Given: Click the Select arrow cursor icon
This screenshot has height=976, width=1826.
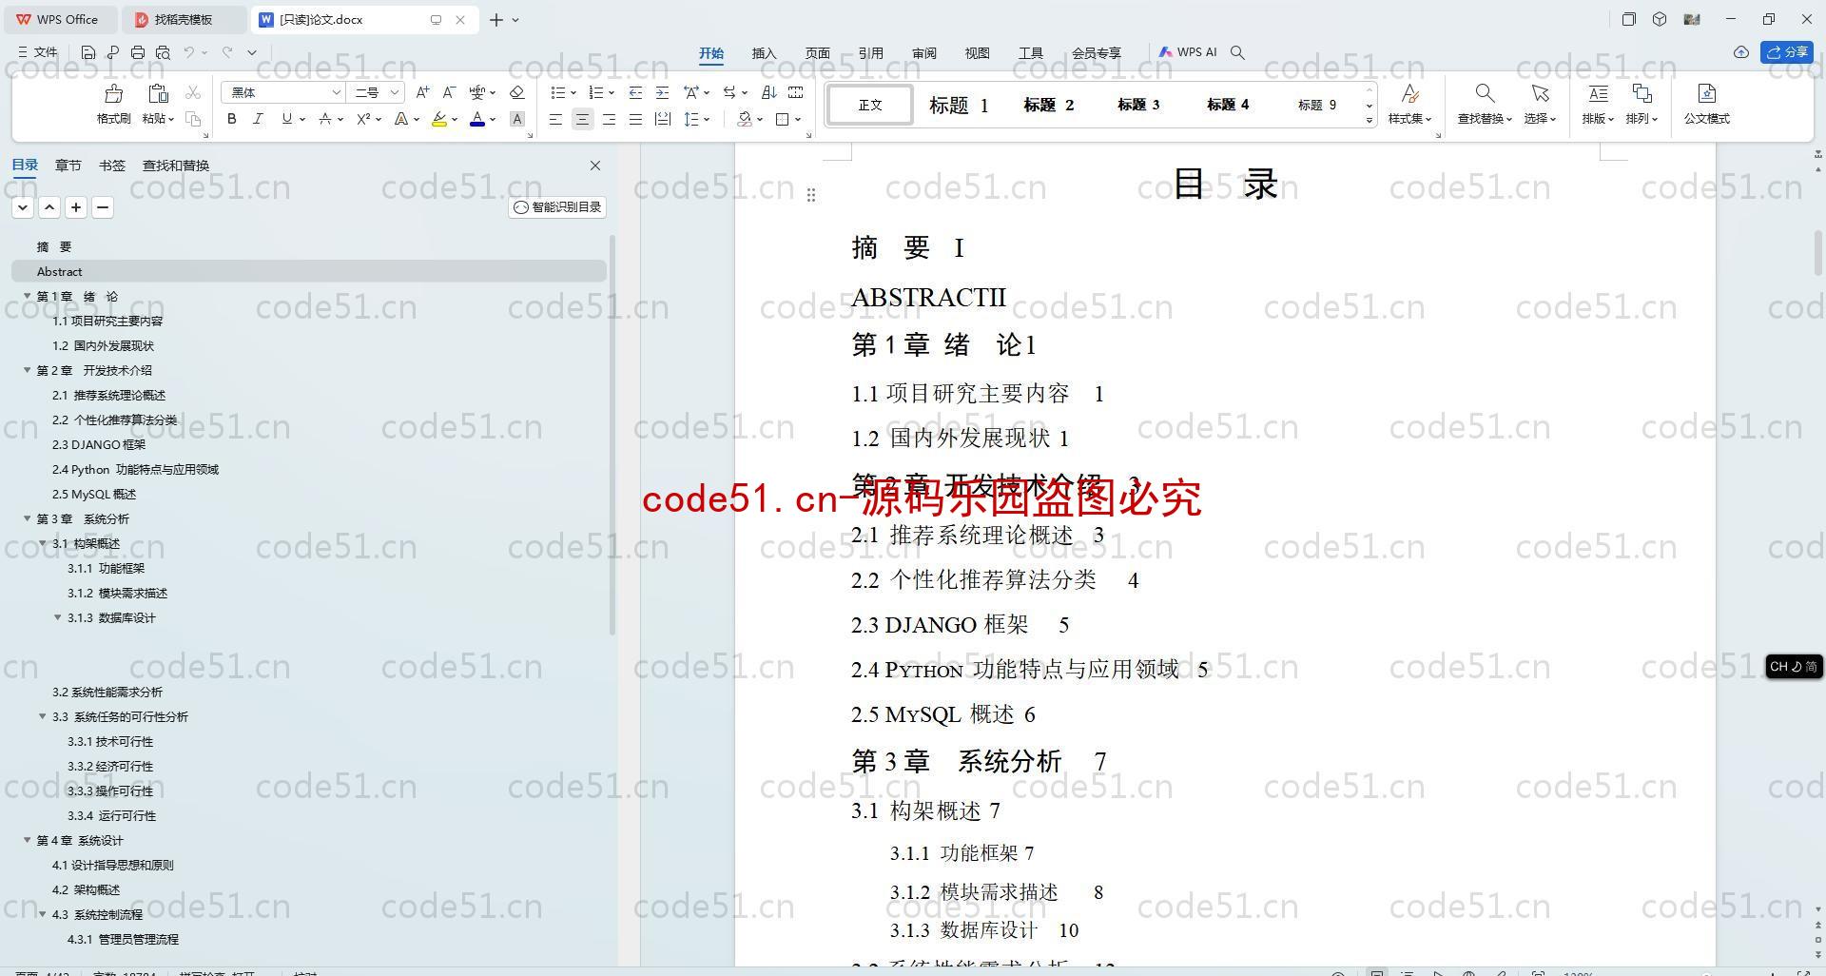Looking at the screenshot, I should 1540,93.
